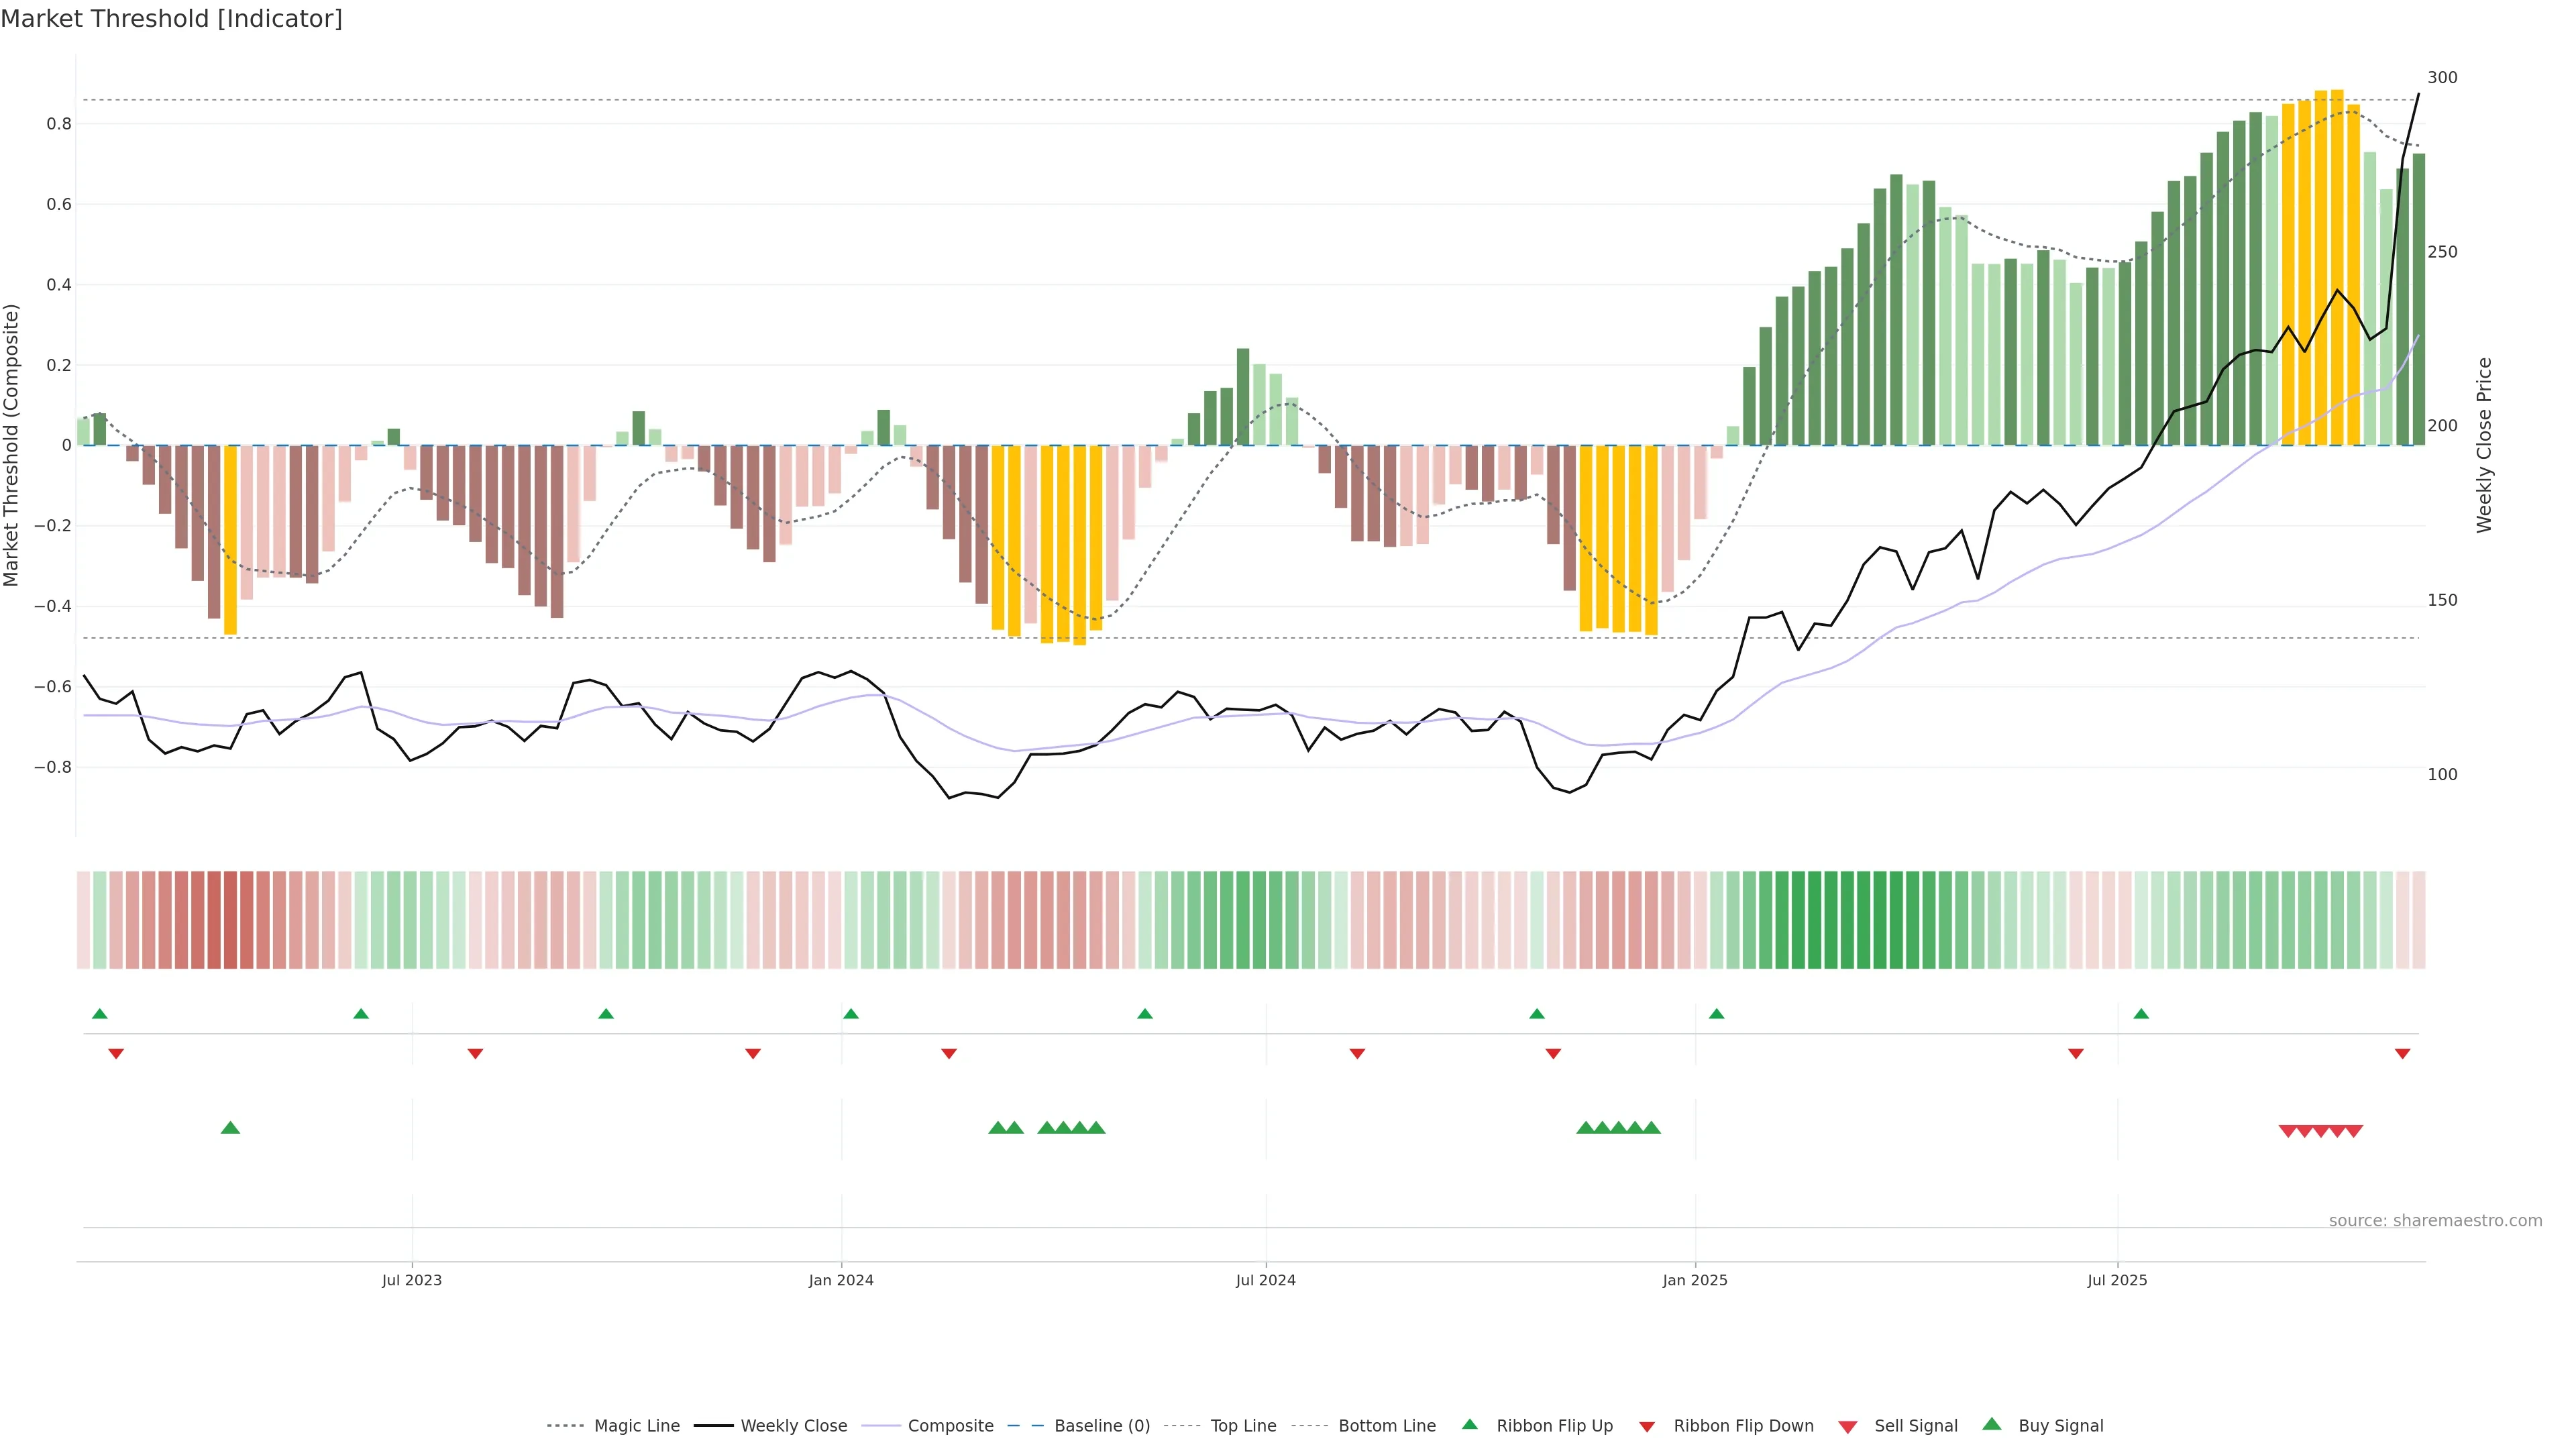Toggle Weekly Close legend entry
The height and width of the screenshot is (1449, 2576).
[793, 1425]
